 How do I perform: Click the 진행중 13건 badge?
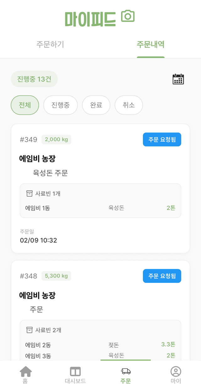pos(34,79)
